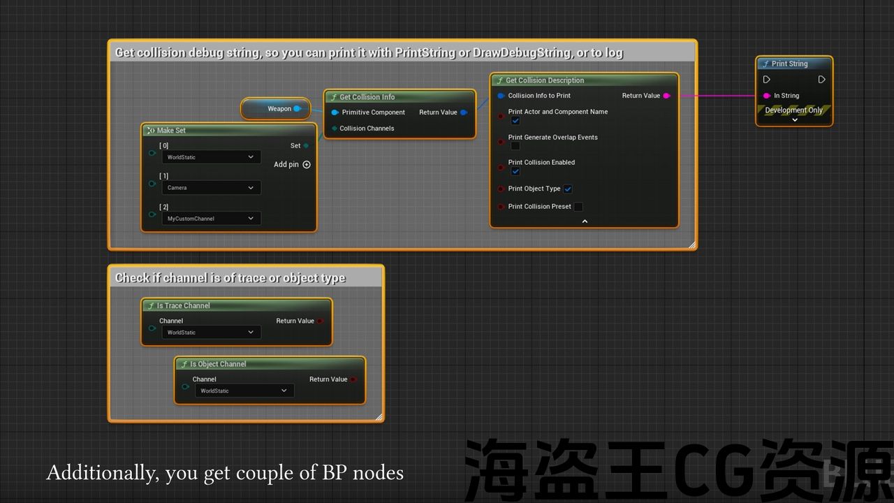Disable Print Actor and Component Name checkbox
Screen dimensions: 894x503
[515, 121]
